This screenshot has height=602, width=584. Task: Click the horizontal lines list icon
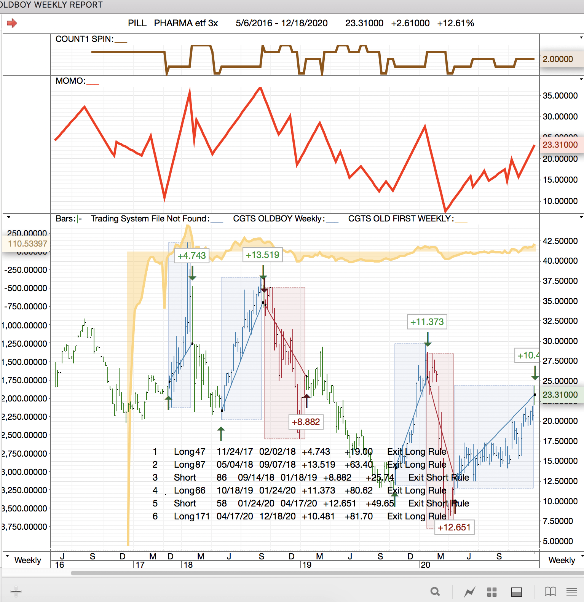tap(571, 592)
